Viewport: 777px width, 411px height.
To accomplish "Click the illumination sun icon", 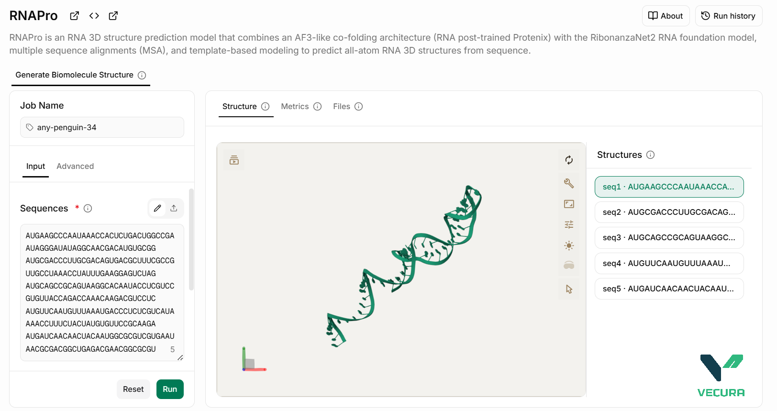I will tap(569, 245).
